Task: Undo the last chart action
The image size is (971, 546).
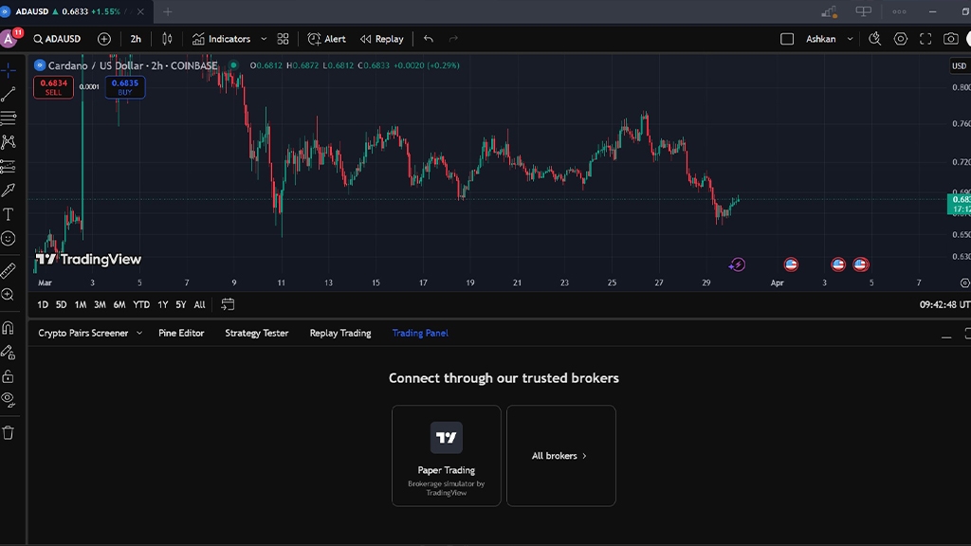Action: pos(429,39)
